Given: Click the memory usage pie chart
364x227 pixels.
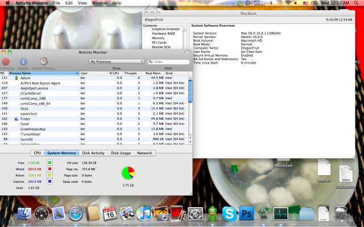Looking at the screenshot, I should click(128, 173).
